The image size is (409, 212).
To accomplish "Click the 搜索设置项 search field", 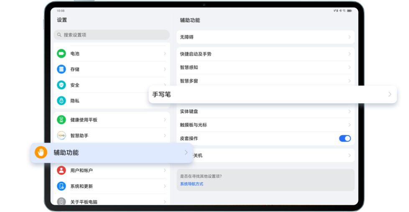I will [x=112, y=35].
